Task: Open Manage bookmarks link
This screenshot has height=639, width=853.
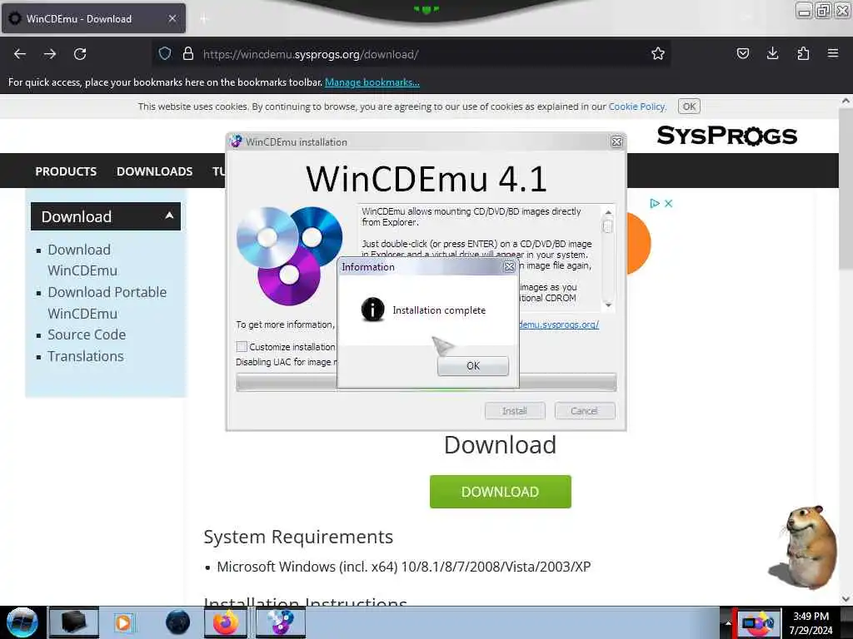Action: pos(372,82)
